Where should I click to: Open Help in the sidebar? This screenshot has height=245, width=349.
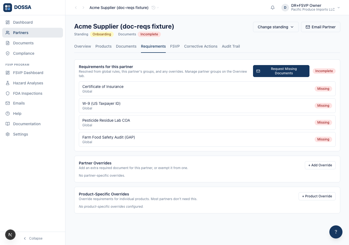point(32,114)
